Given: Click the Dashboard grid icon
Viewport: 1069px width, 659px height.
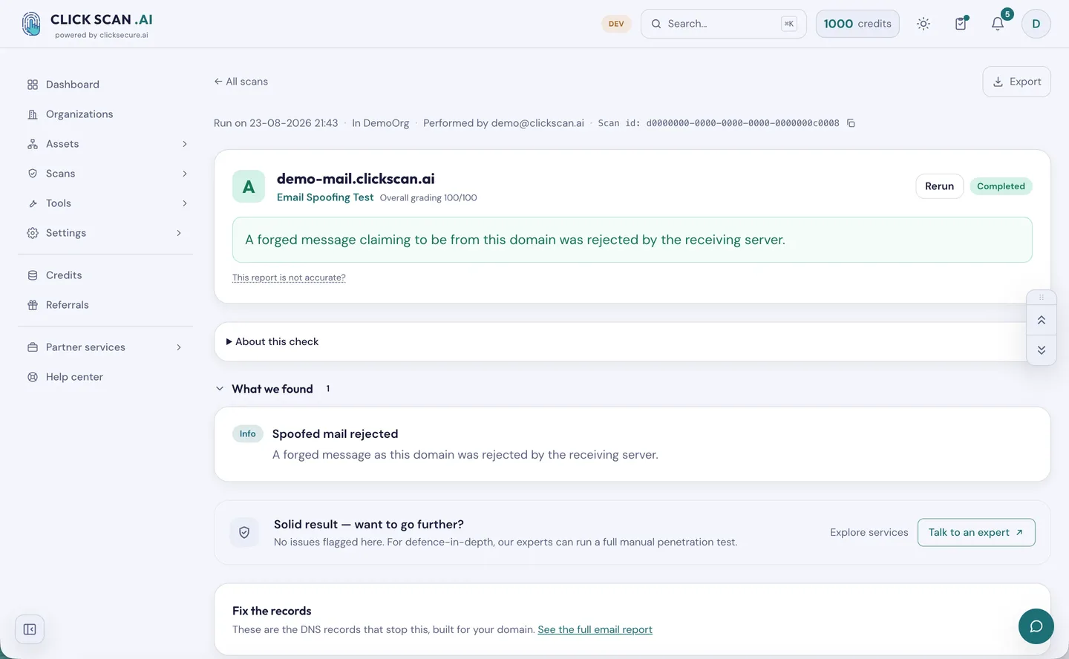Looking at the screenshot, I should click(33, 85).
